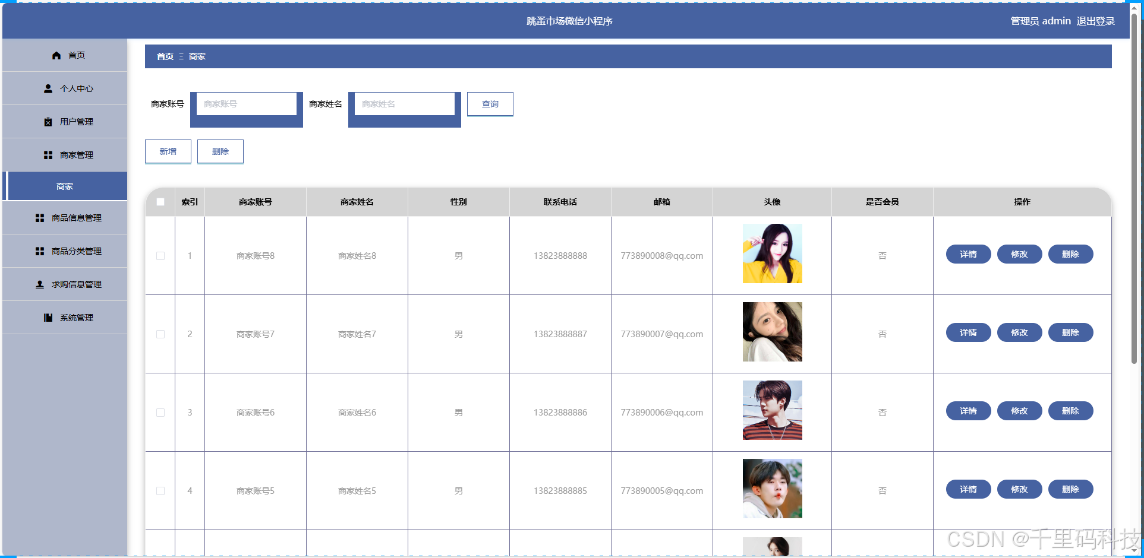Collapse the 商家管理 sidebar menu

(65, 155)
